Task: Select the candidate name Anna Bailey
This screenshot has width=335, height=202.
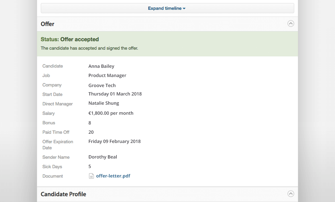Action: pyautogui.click(x=101, y=66)
